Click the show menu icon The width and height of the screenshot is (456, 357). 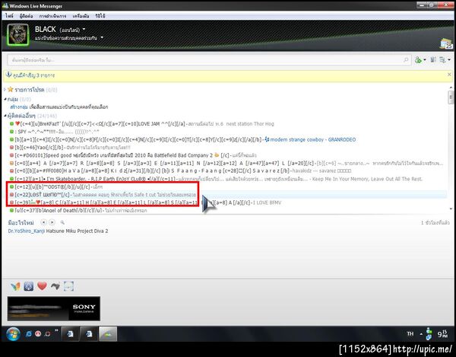point(442,60)
